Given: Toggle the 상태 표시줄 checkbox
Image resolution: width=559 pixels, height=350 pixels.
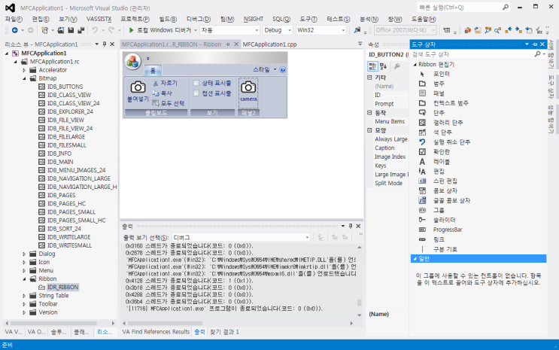Looking at the screenshot, I should pyautogui.click(x=196, y=83).
